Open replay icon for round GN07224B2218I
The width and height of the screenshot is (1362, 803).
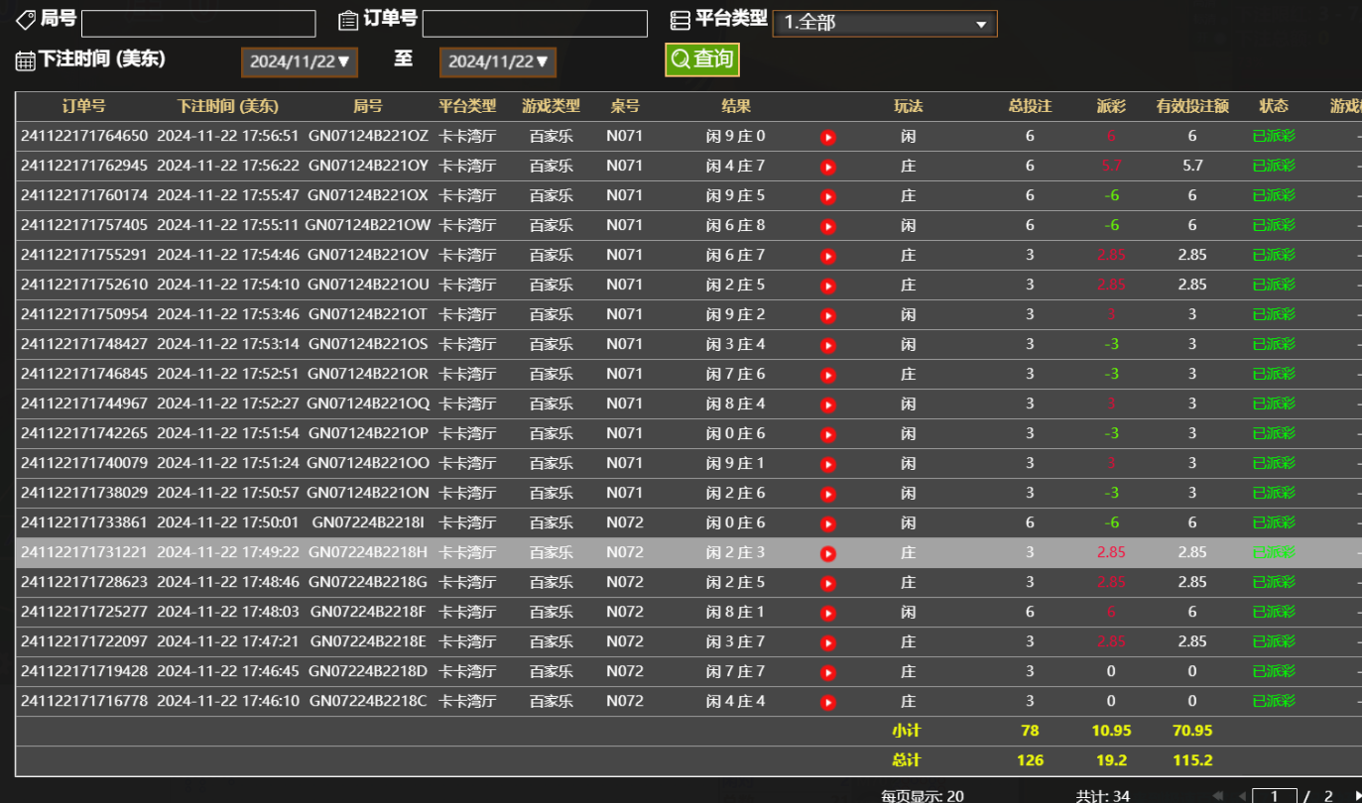pyautogui.click(x=828, y=523)
